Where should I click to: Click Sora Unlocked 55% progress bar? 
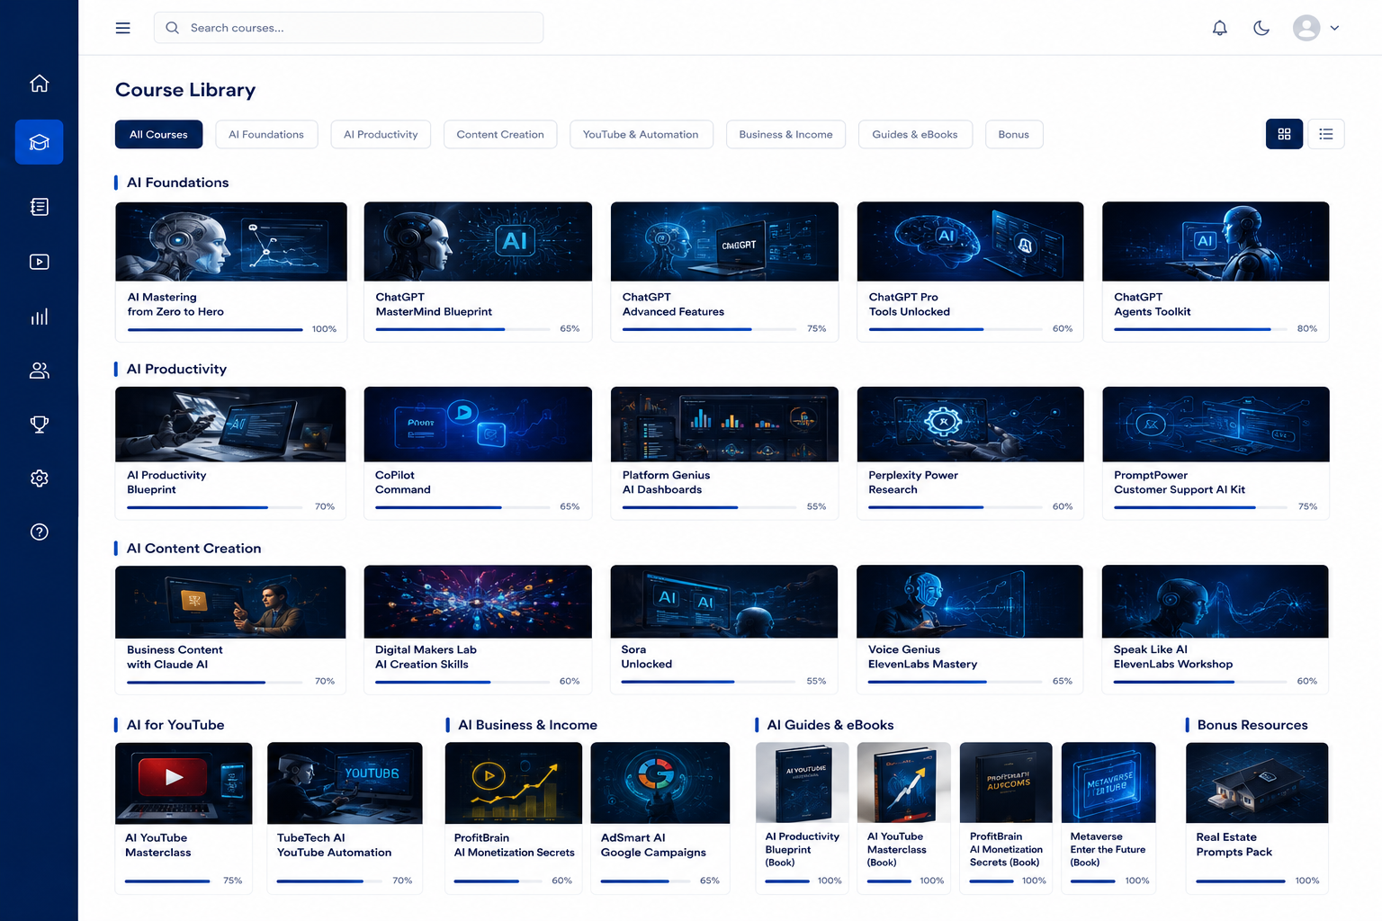tap(708, 682)
